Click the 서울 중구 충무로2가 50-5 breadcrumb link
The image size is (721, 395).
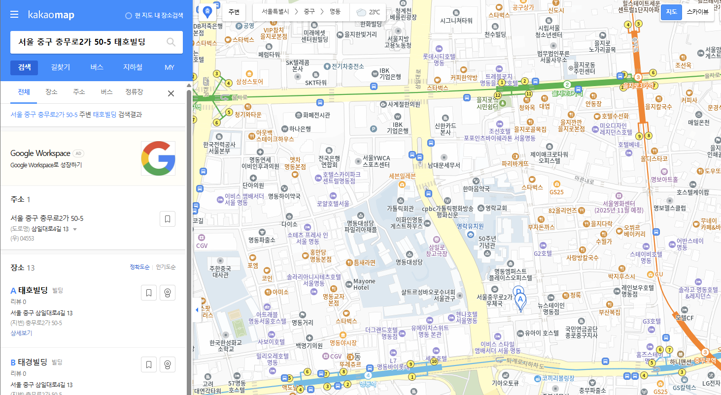(44, 115)
